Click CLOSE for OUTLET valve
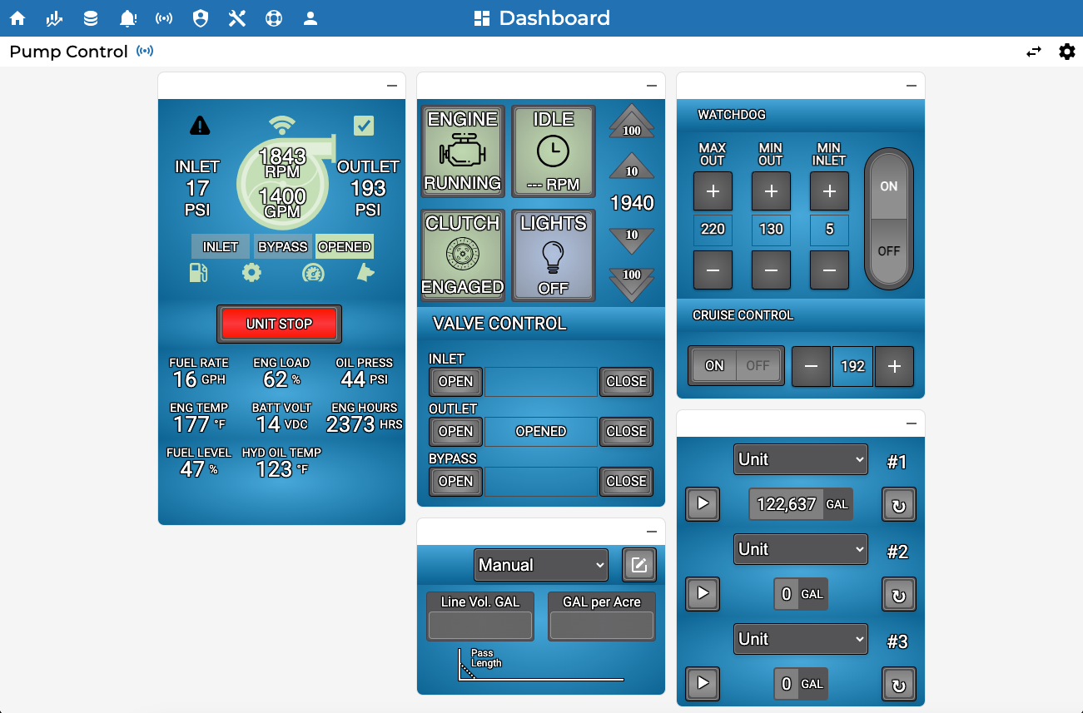Screen dimensions: 1083x713 coord(626,432)
